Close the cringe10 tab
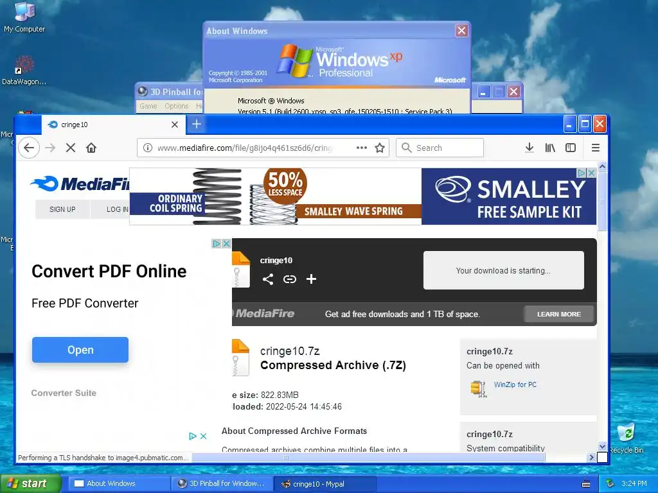Screen dimensions: 658x493 175,125
